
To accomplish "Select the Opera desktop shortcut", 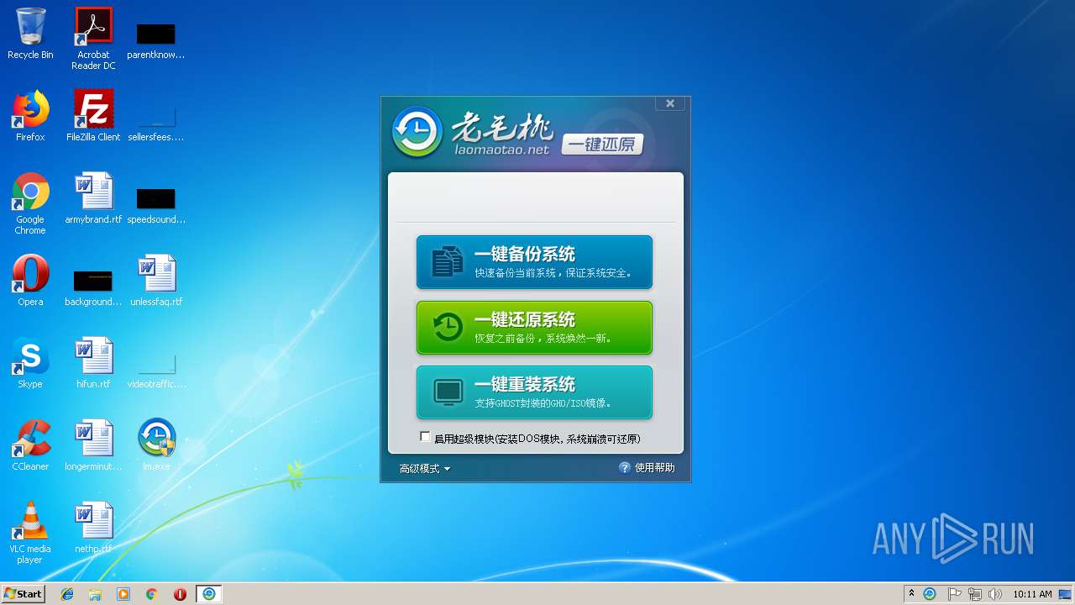I will (x=30, y=280).
